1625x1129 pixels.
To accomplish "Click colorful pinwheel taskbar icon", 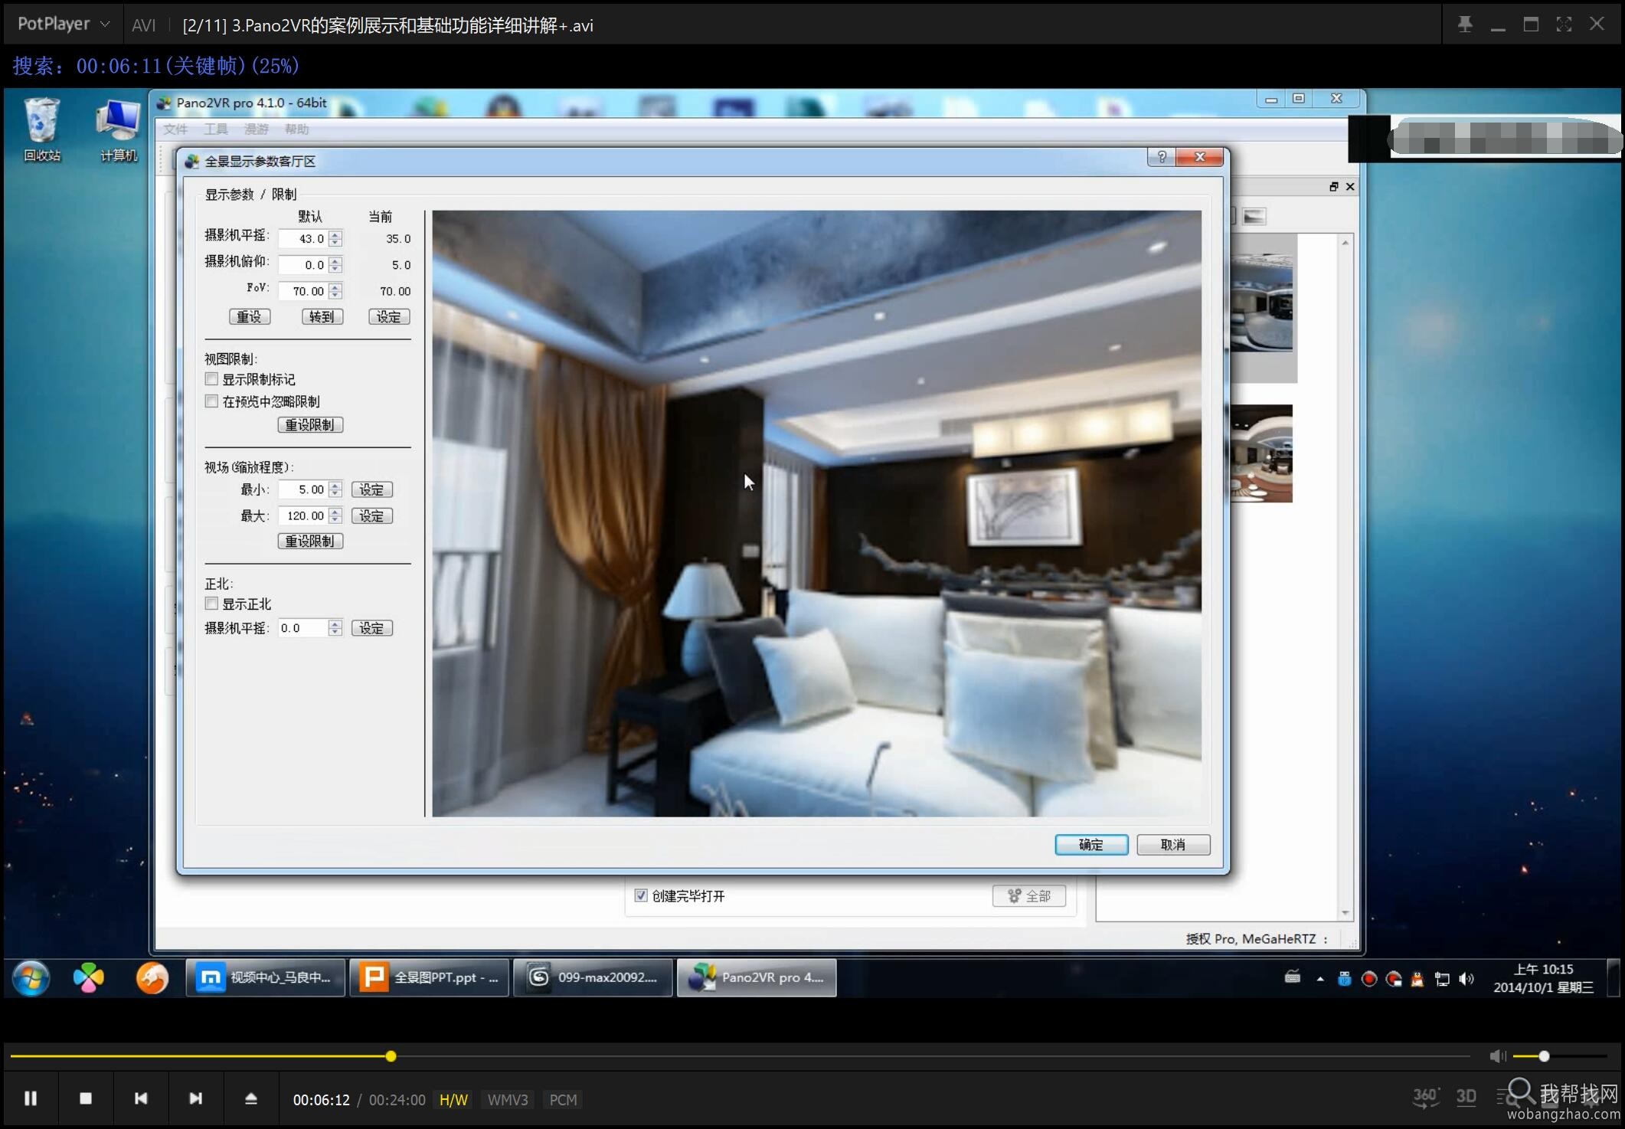I will (89, 978).
